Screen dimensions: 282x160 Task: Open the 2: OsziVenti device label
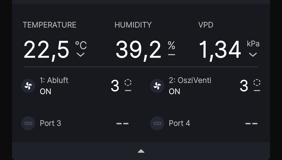190,80
